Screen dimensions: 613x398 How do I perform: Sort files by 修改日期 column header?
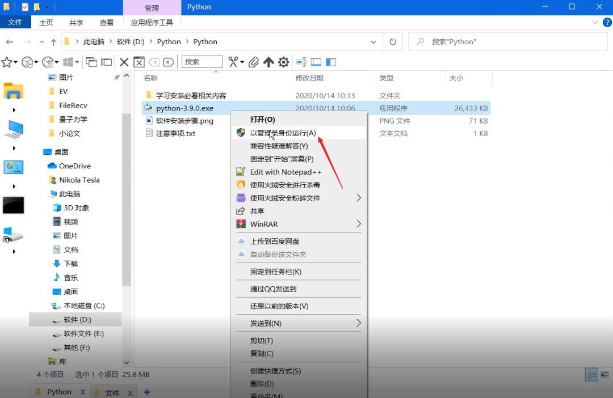[309, 78]
